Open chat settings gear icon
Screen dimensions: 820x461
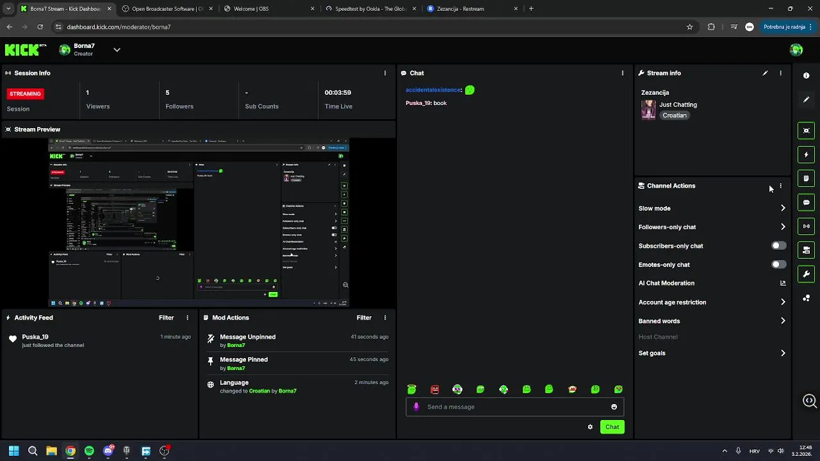pyautogui.click(x=590, y=427)
